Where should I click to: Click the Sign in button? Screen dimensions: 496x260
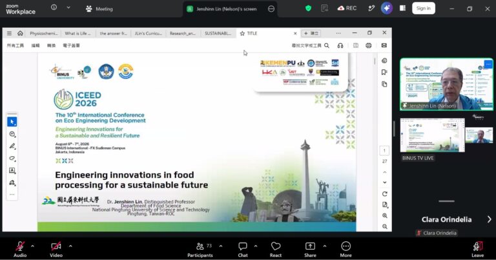424,8
